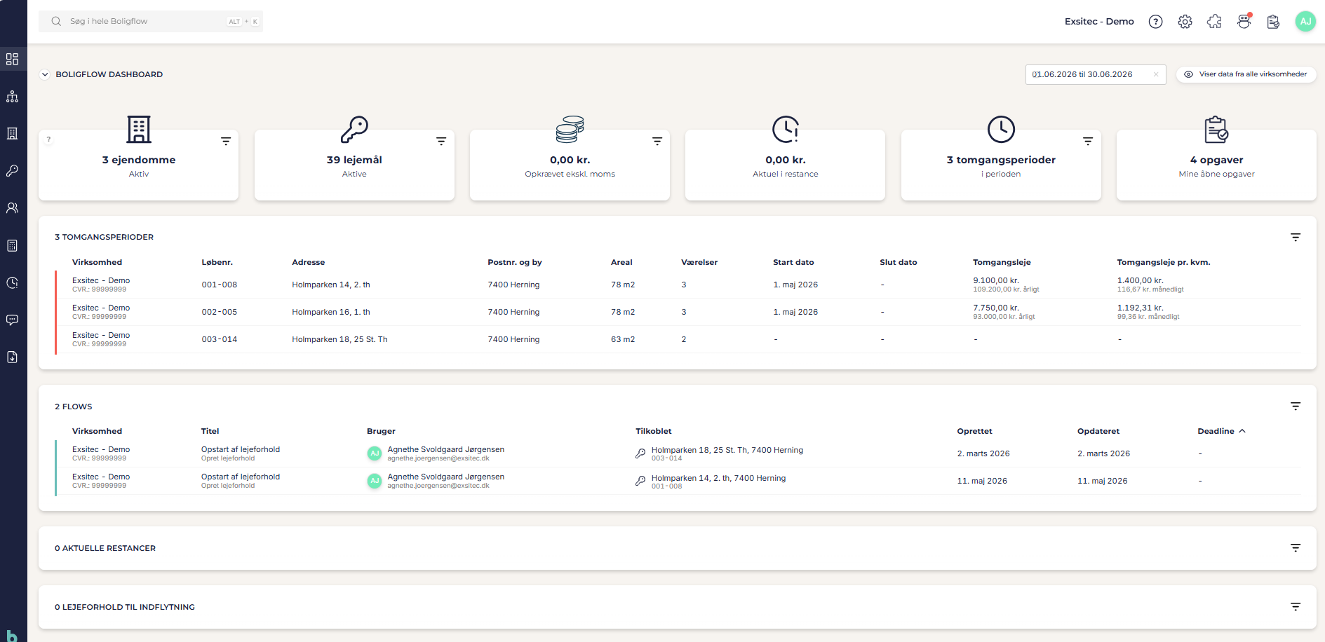Open the '4 opgaver' card
This screenshot has width=1325, height=642.
[x=1216, y=165]
